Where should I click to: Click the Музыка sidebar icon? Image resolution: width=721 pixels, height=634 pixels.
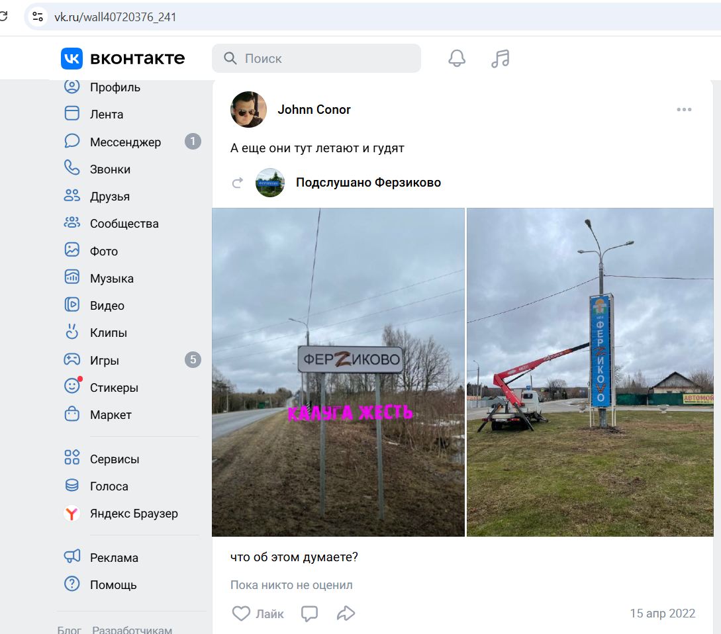pos(72,277)
